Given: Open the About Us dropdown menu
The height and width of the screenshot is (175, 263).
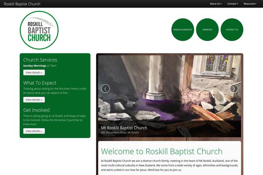Looking at the screenshot, I should point(216,3).
